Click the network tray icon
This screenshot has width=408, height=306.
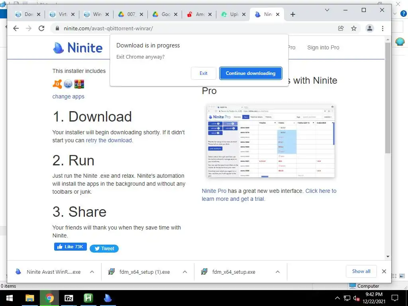(x=347, y=298)
